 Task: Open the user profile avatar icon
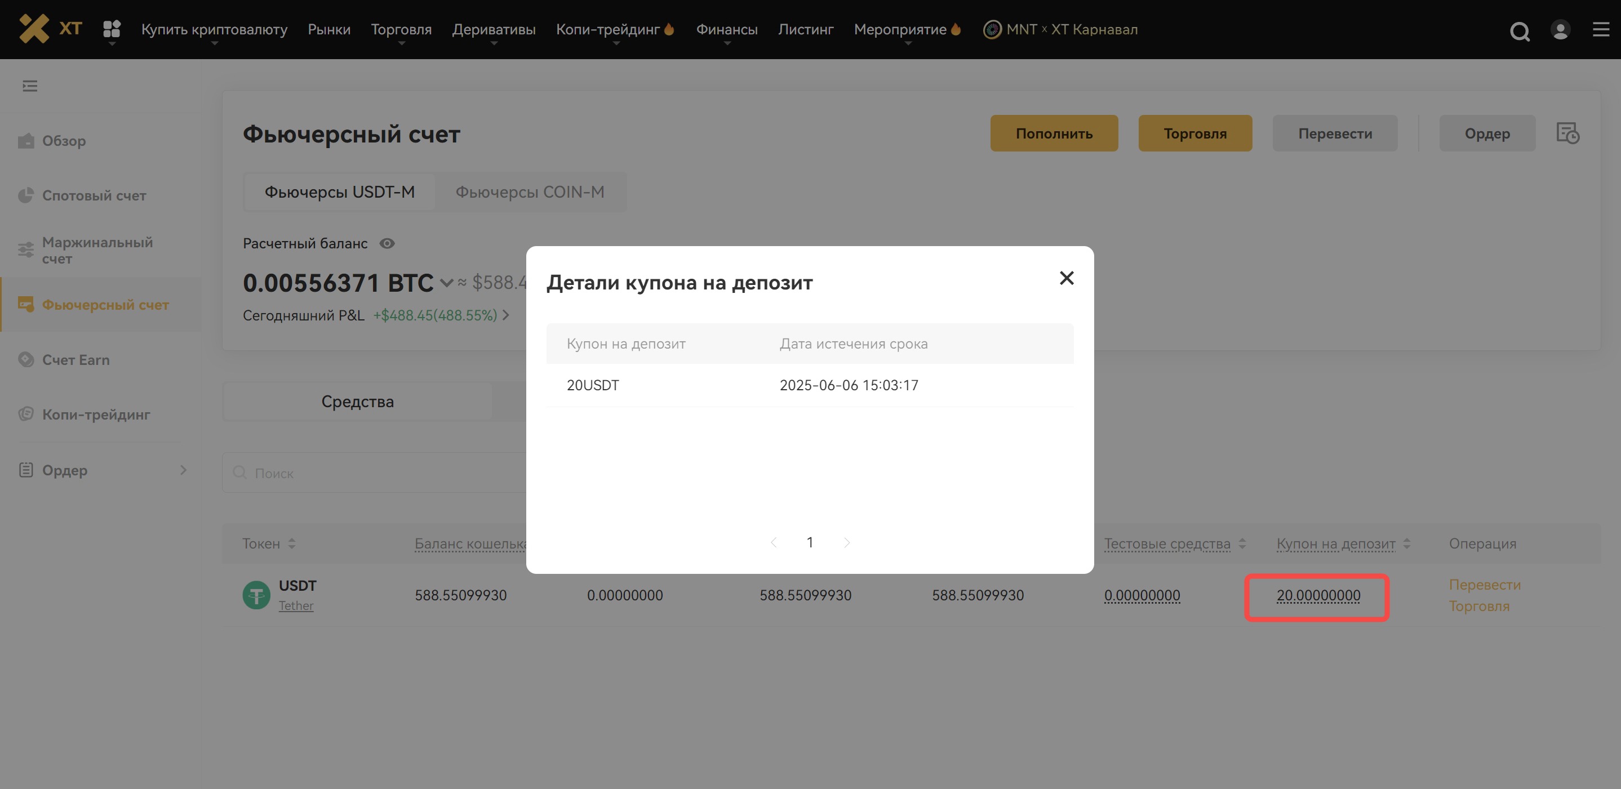click(1560, 30)
